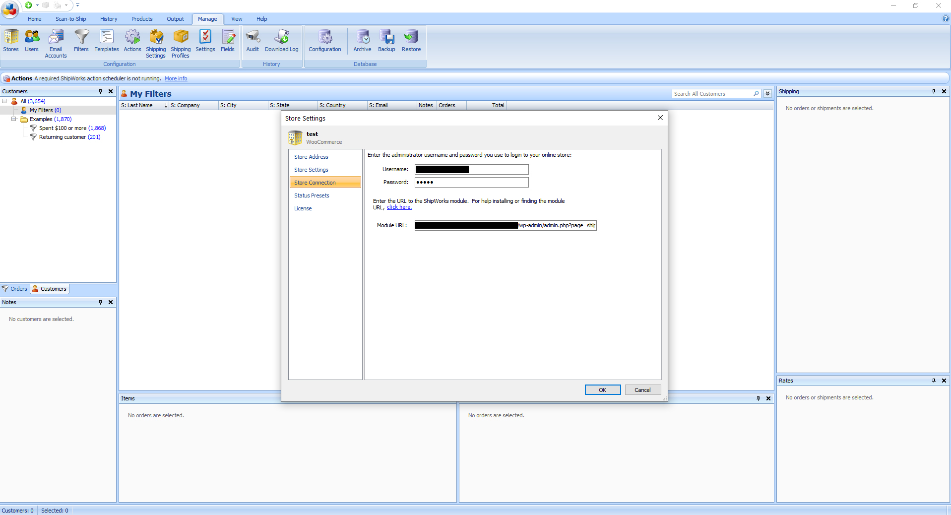The image size is (951, 515).
Task: Click the search magnifier in customer search
Action: point(756,93)
